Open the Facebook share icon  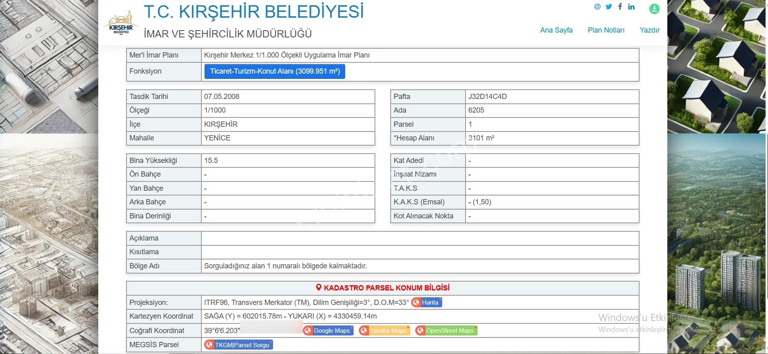tap(620, 6)
